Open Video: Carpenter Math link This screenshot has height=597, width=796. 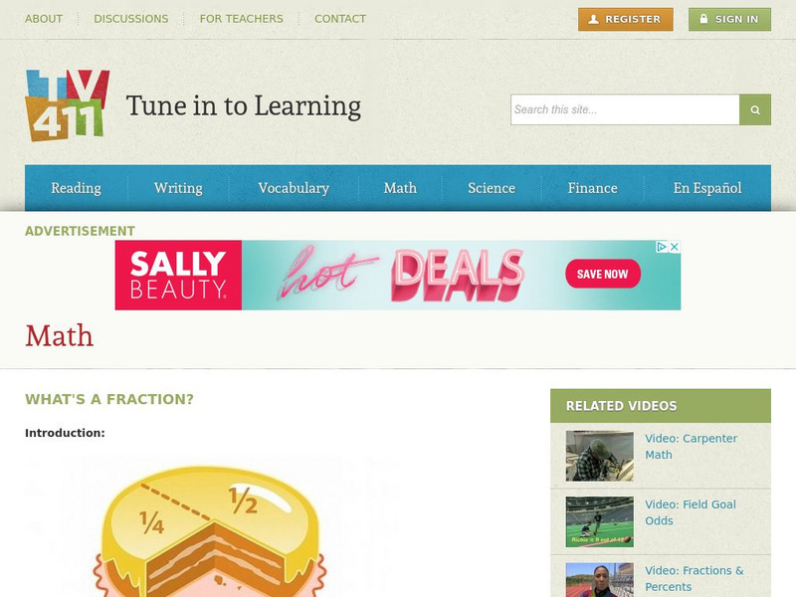691,446
